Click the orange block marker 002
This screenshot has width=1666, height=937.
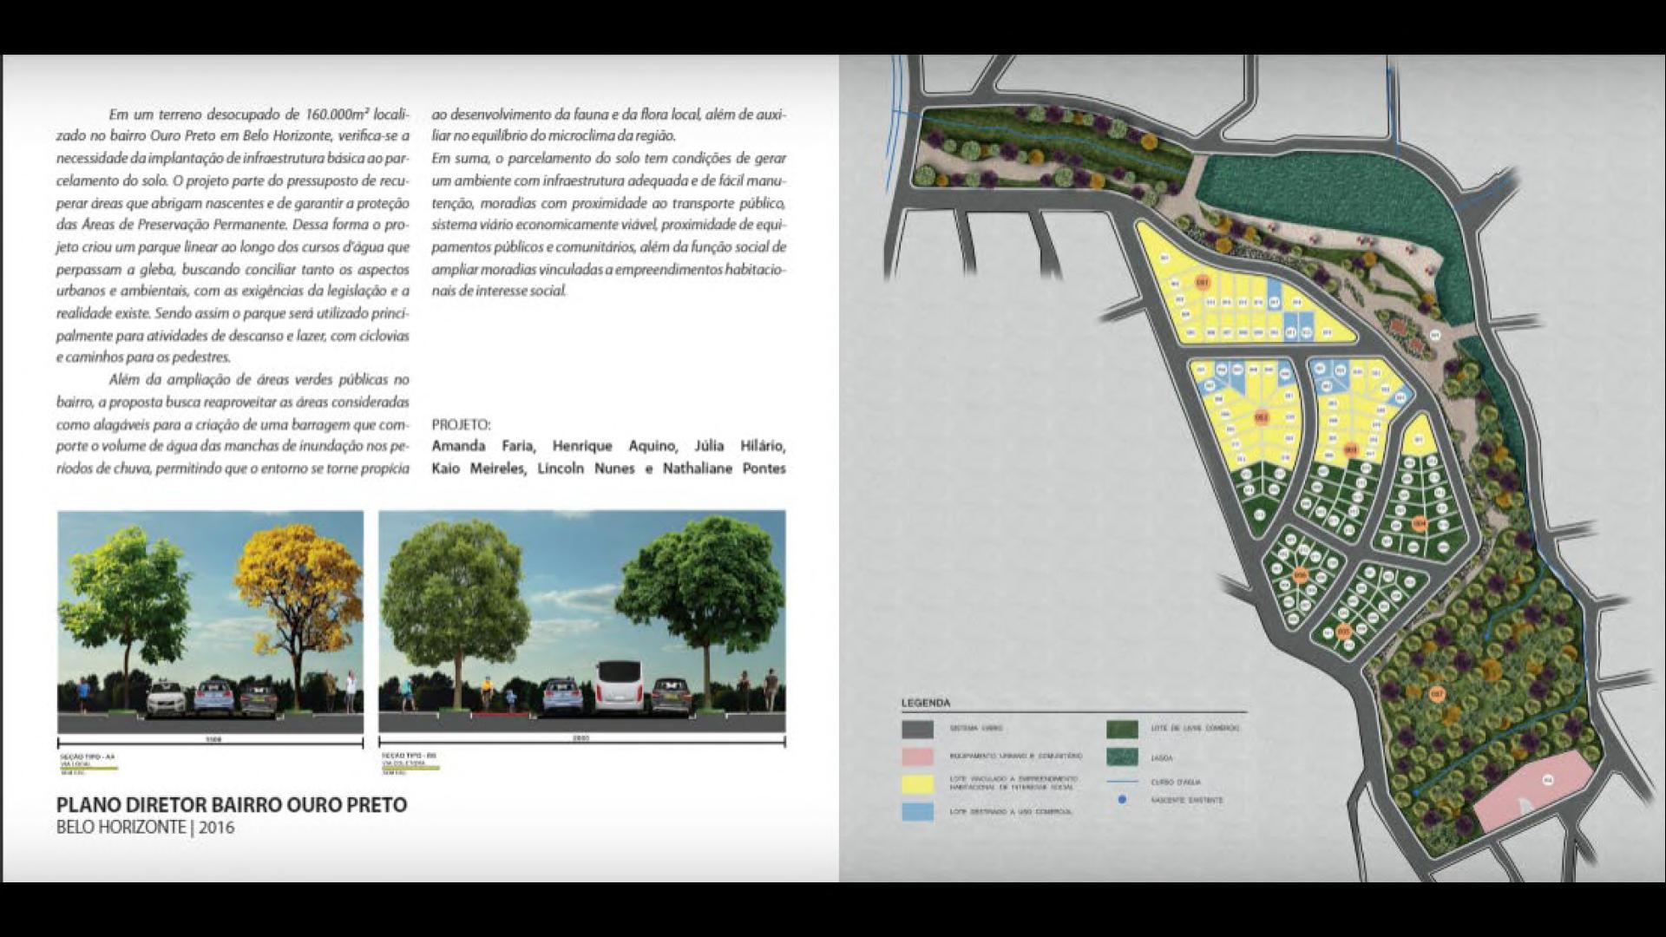click(x=1263, y=417)
